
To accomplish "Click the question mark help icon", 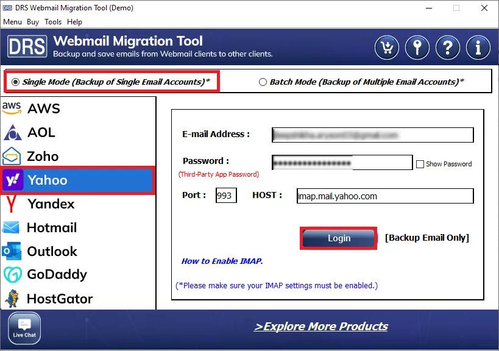I will point(448,48).
